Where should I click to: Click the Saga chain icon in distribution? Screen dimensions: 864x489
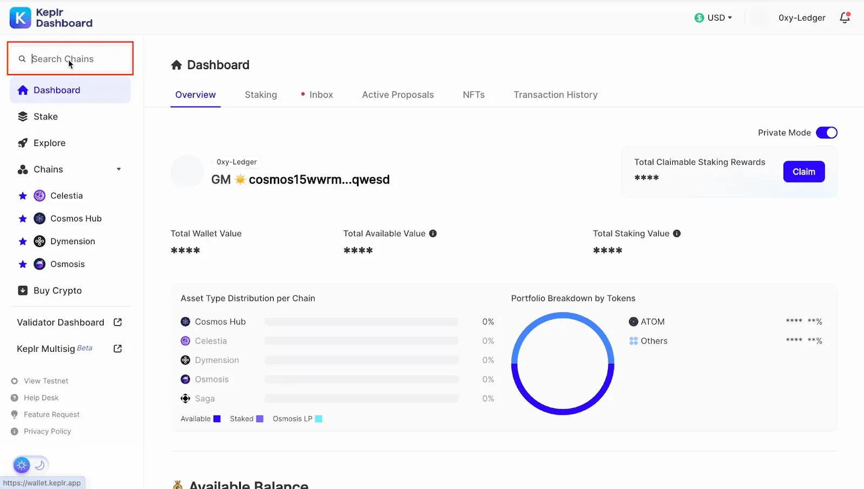coord(185,398)
